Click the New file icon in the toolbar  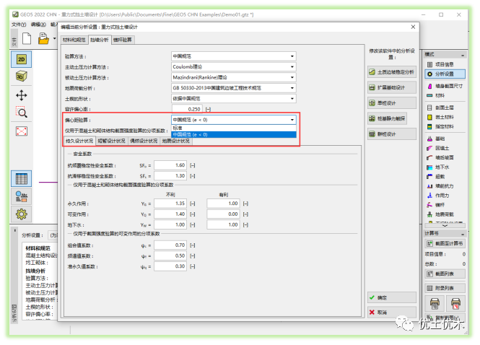coord(27,39)
